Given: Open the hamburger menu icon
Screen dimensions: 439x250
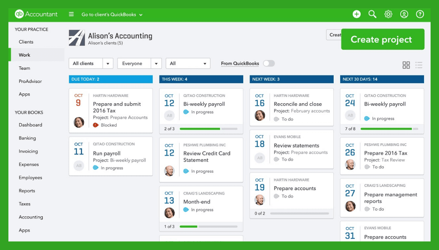Looking at the screenshot, I should click(x=72, y=14).
